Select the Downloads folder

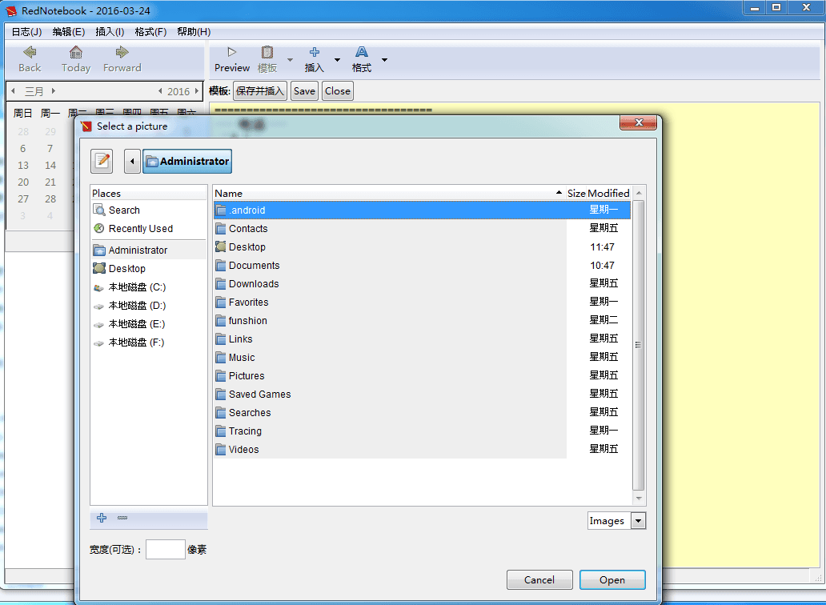click(422, 284)
